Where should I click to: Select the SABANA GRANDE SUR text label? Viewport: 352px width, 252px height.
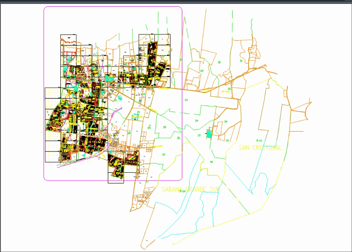(191, 189)
